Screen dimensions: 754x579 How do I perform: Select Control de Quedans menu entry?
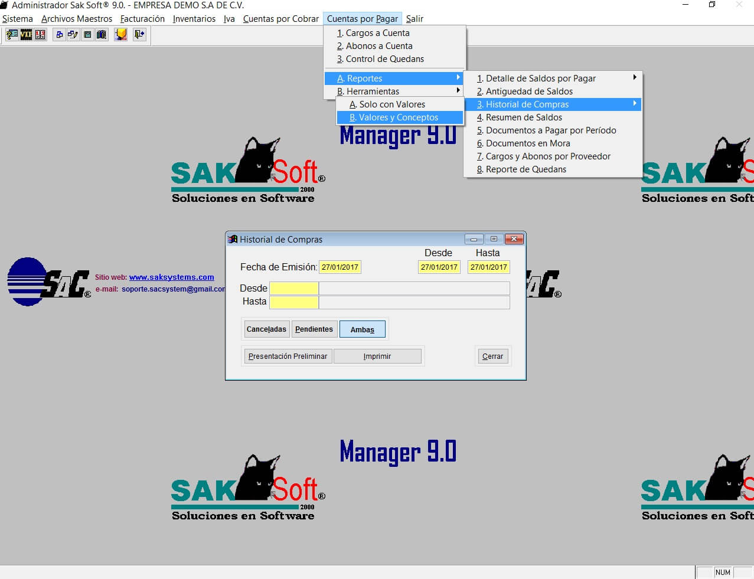[x=395, y=59]
